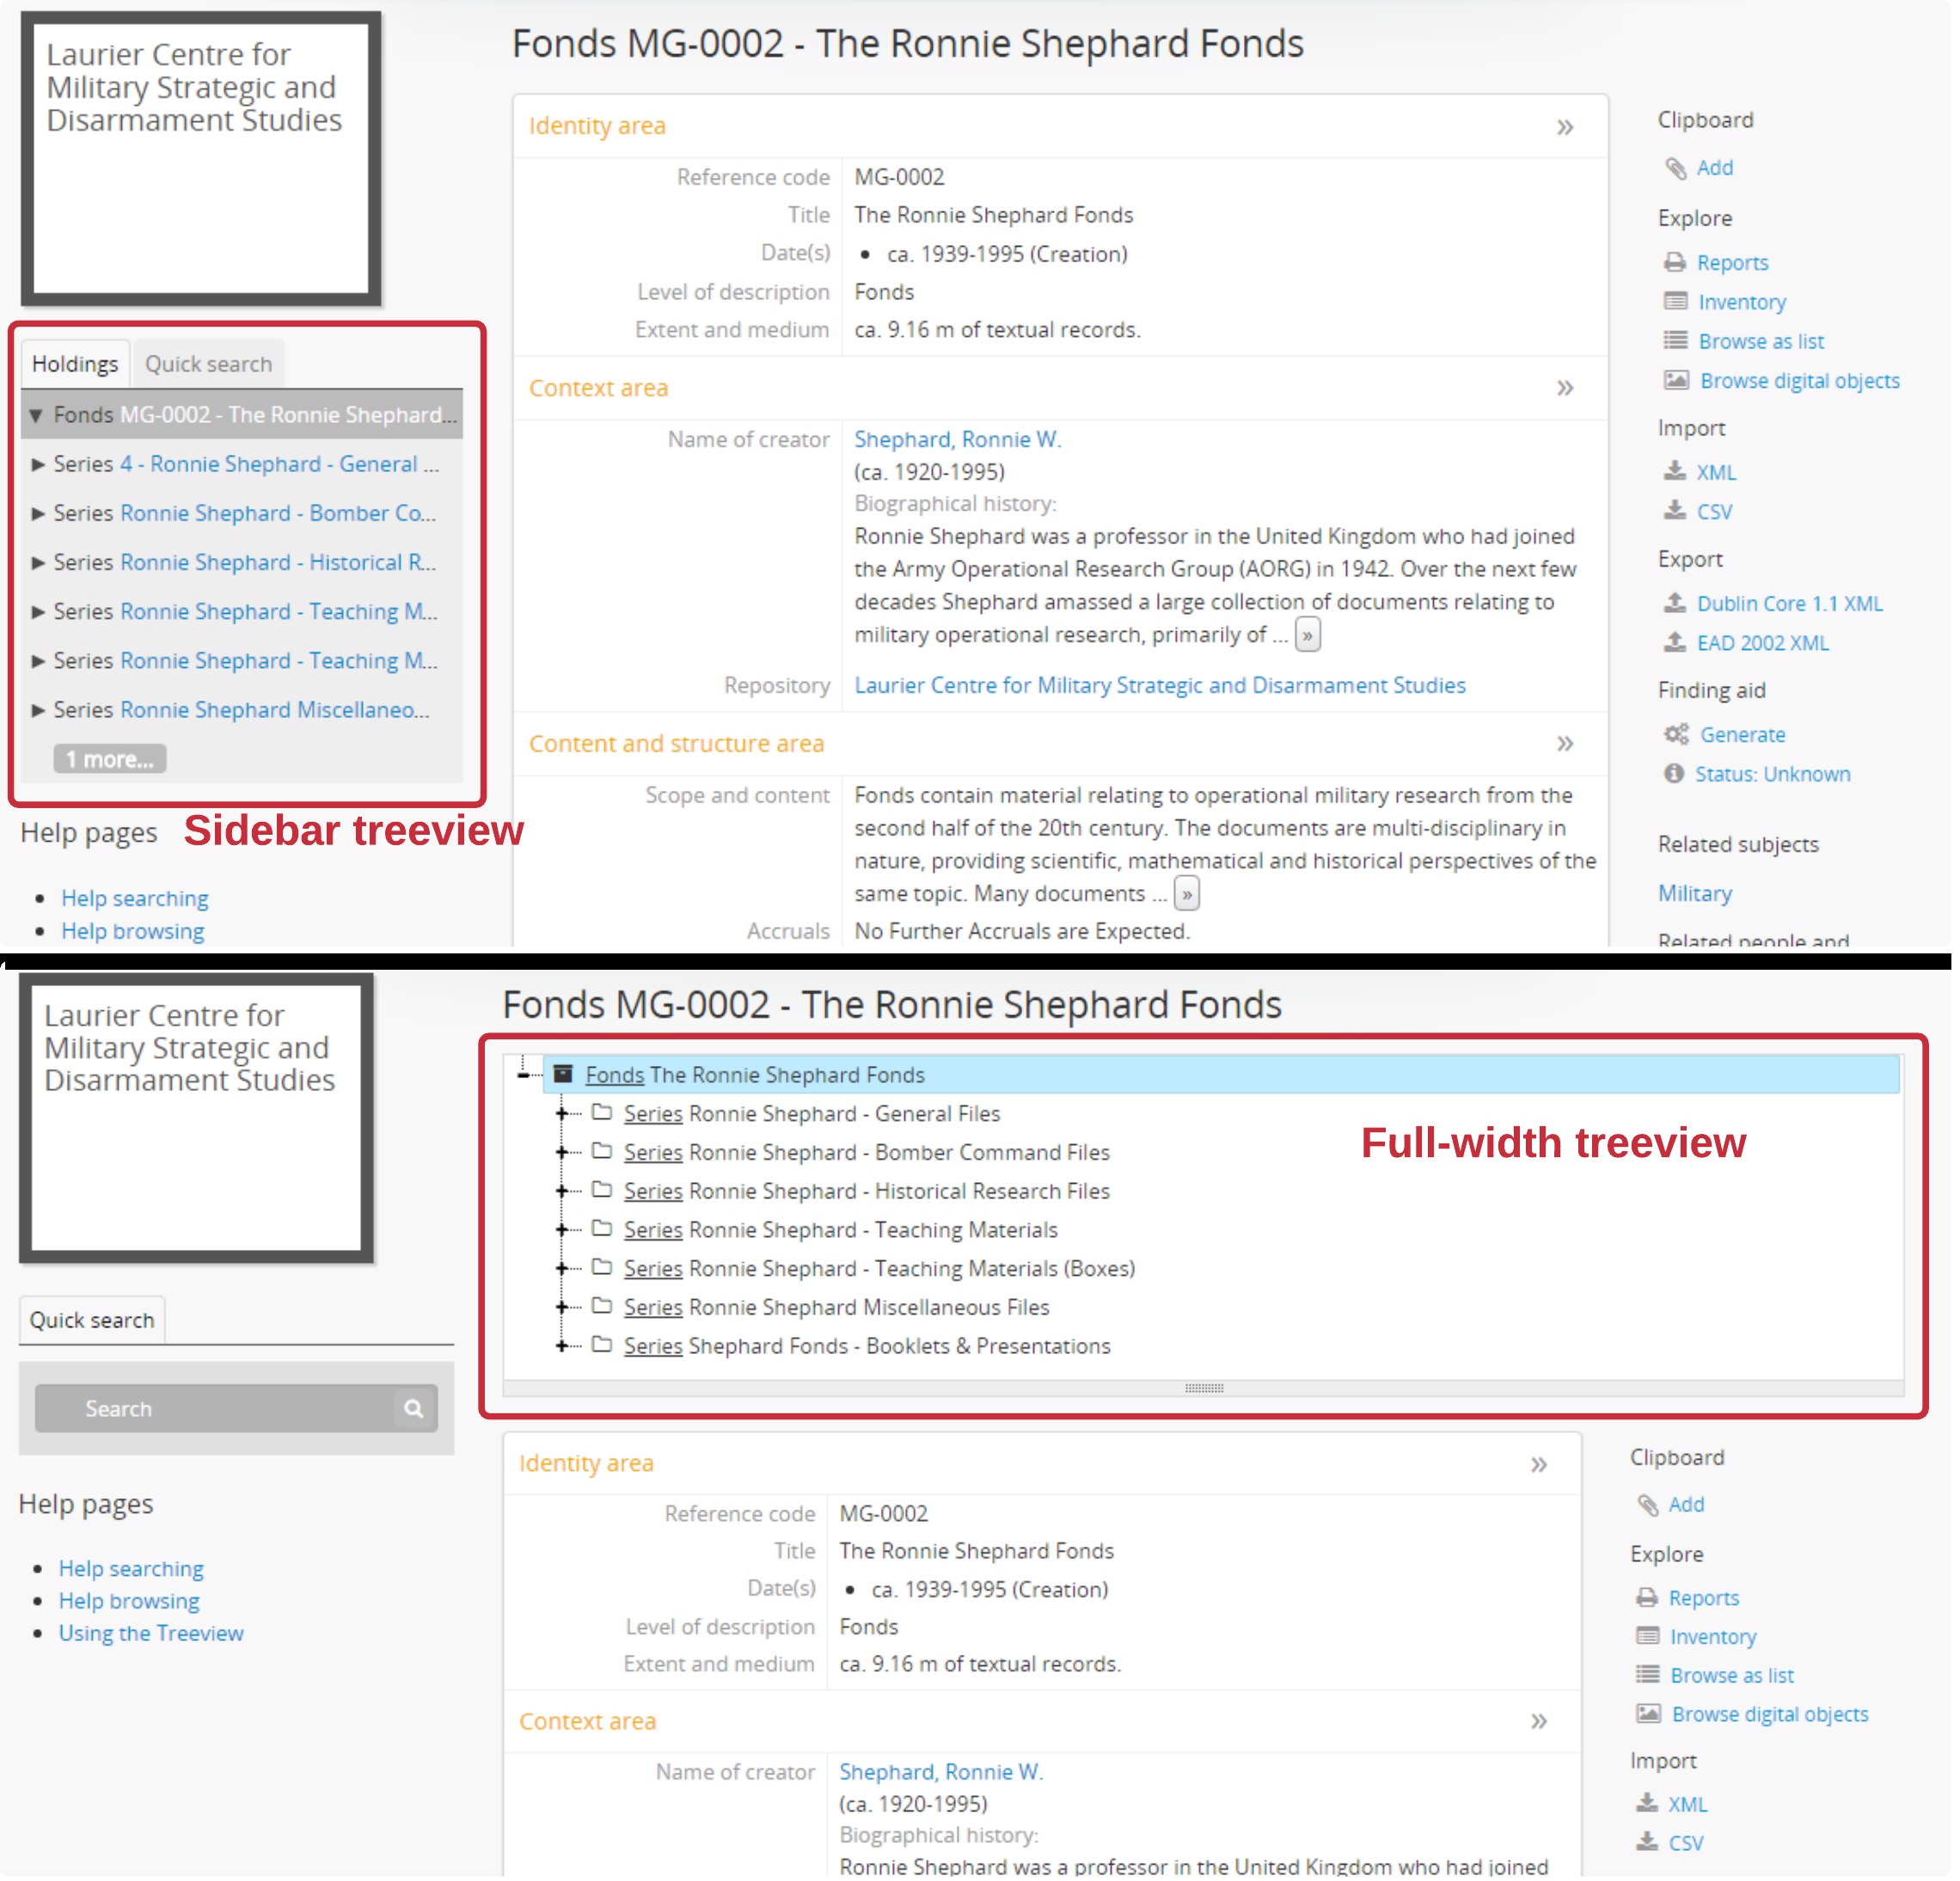Expand Series Ronnie Shephard - Bomber Co... sidebar node
1960x1881 pixels.
tap(38, 514)
